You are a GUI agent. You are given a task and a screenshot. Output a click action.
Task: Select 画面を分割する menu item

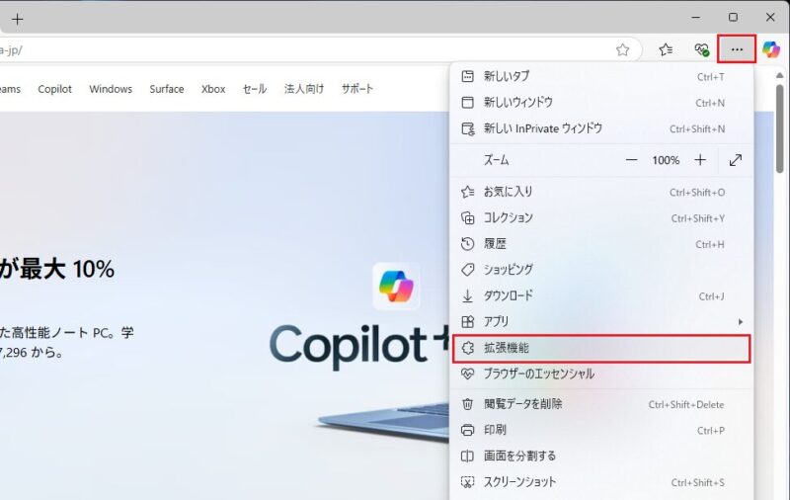coord(601,457)
